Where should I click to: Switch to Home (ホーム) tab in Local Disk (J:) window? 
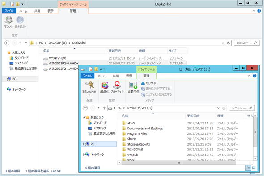coord(102,76)
